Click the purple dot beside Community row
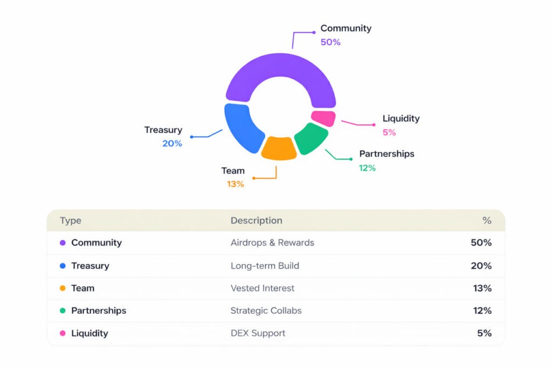The image size is (552, 367). click(x=63, y=243)
